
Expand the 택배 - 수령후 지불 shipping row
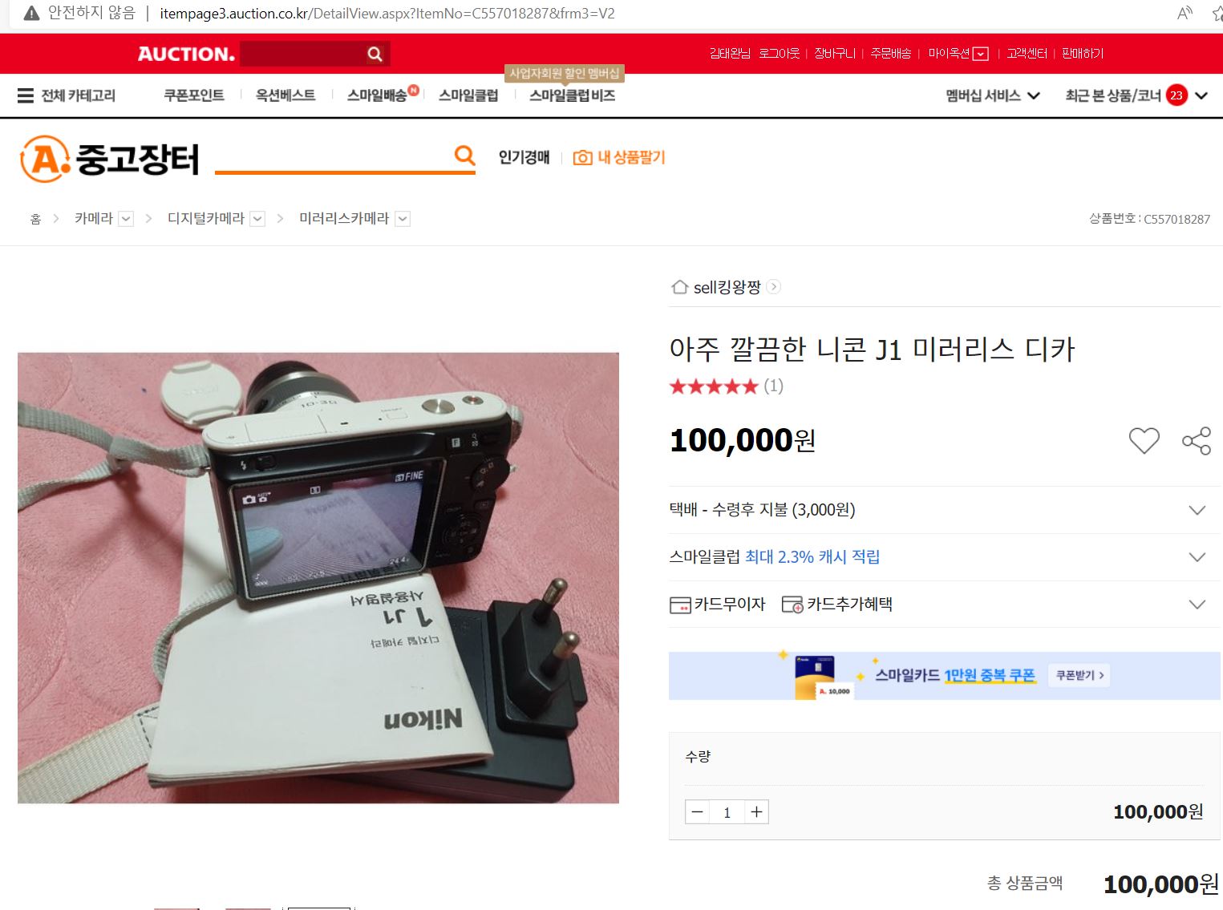tap(944, 510)
